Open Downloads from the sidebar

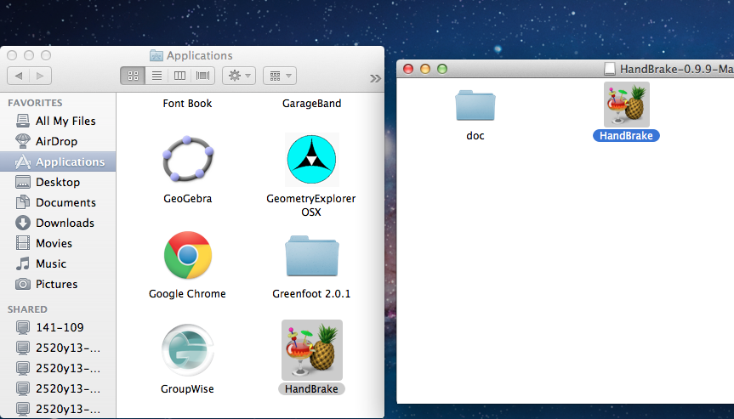[x=58, y=223]
